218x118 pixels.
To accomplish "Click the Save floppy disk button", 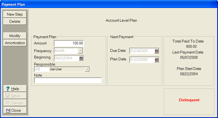I will click(15, 96).
